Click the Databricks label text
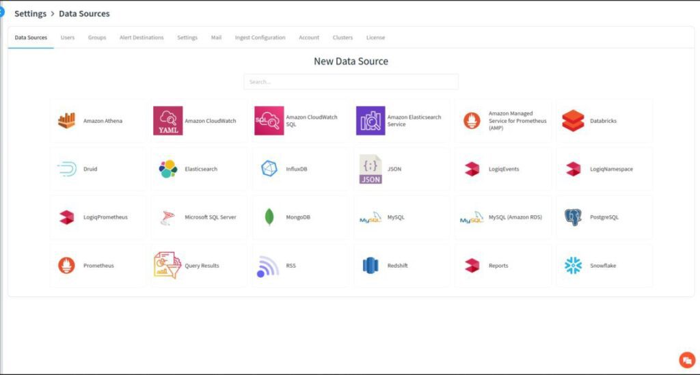 coord(603,121)
